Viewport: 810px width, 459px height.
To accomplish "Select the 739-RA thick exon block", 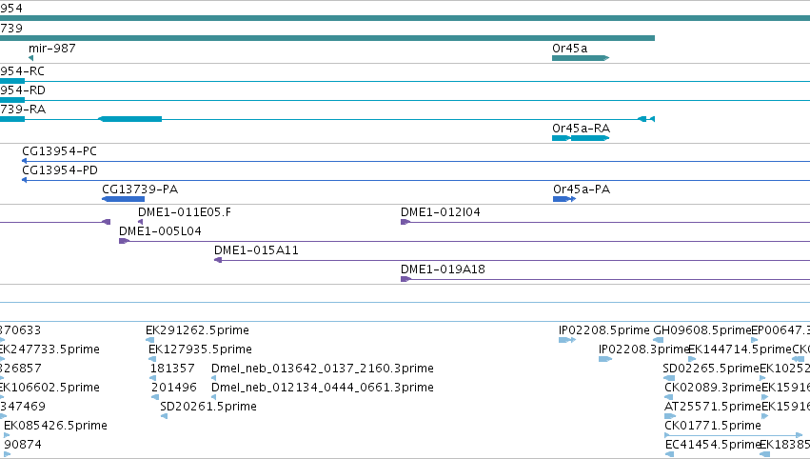I will [x=130, y=119].
